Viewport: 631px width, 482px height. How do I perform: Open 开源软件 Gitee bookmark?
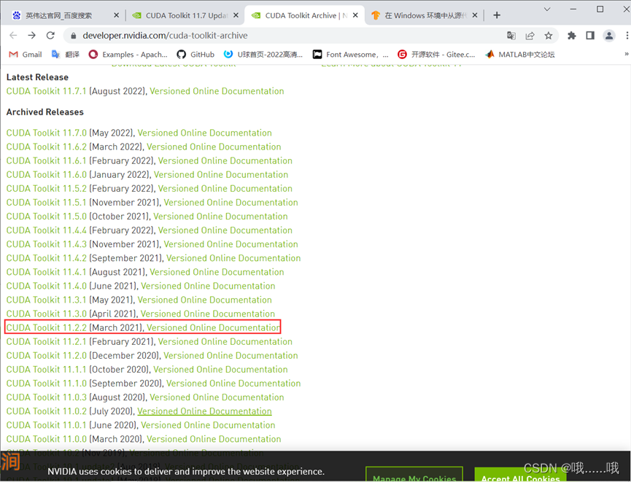436,54
